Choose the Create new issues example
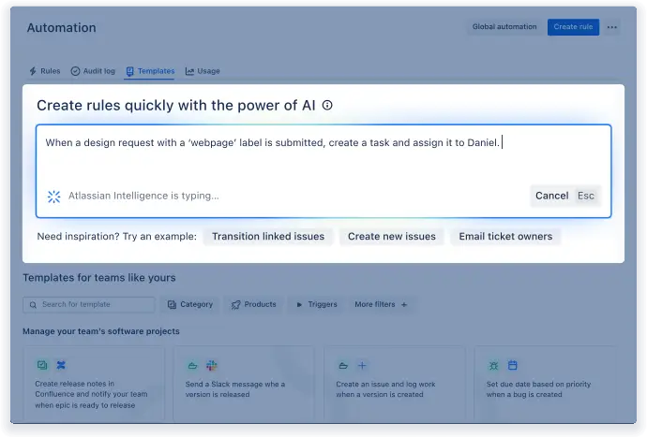This screenshot has height=438, width=647. [x=392, y=236]
